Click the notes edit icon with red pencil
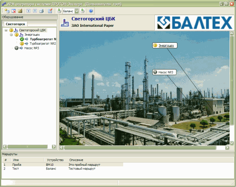 click(x=50, y=11)
